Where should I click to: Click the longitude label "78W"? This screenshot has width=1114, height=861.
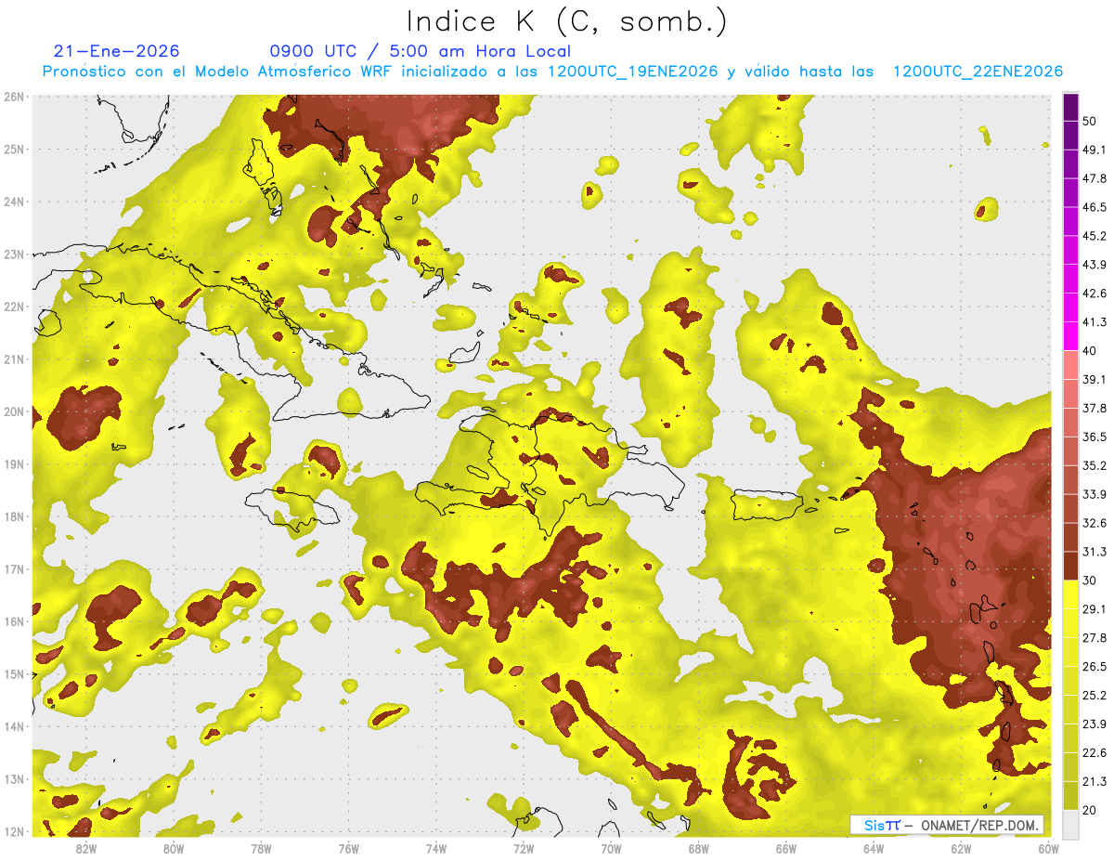point(261,849)
